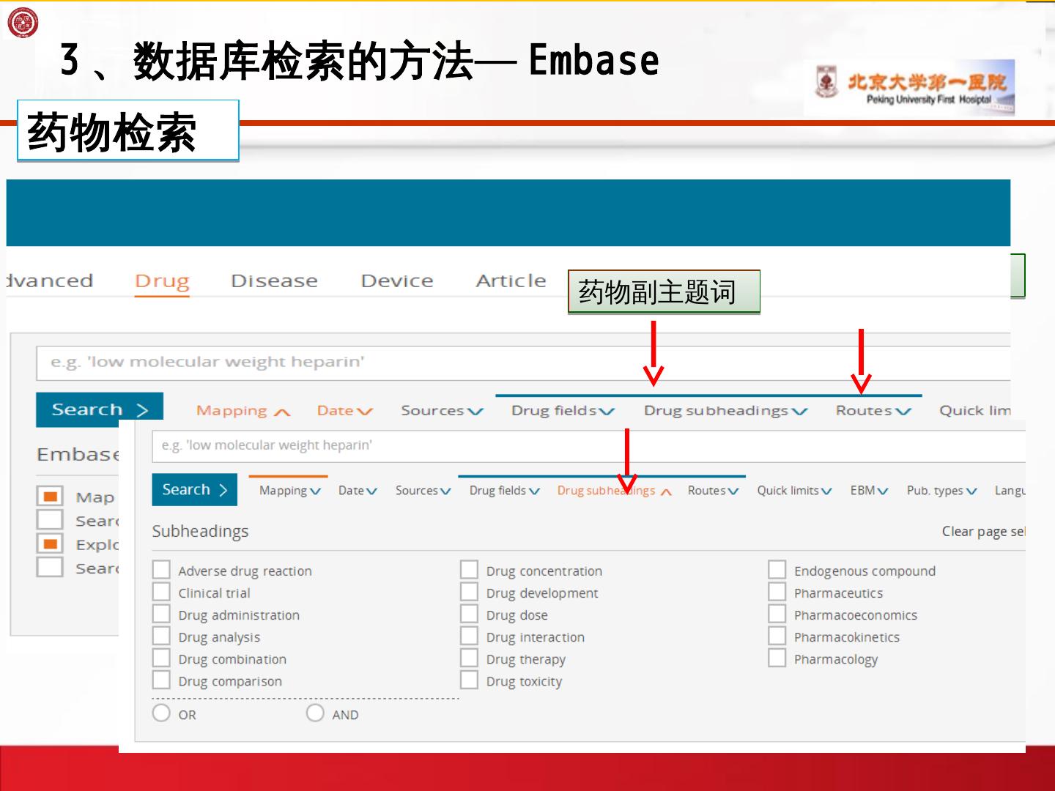Check the Endogenous compound subheading
Screen dimensions: 1055x791
777,570
